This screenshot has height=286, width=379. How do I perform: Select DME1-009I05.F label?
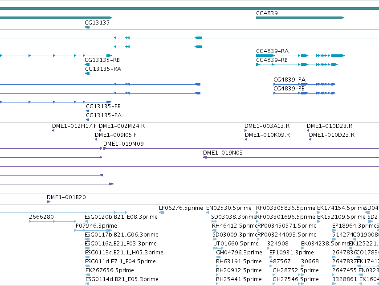115,135
